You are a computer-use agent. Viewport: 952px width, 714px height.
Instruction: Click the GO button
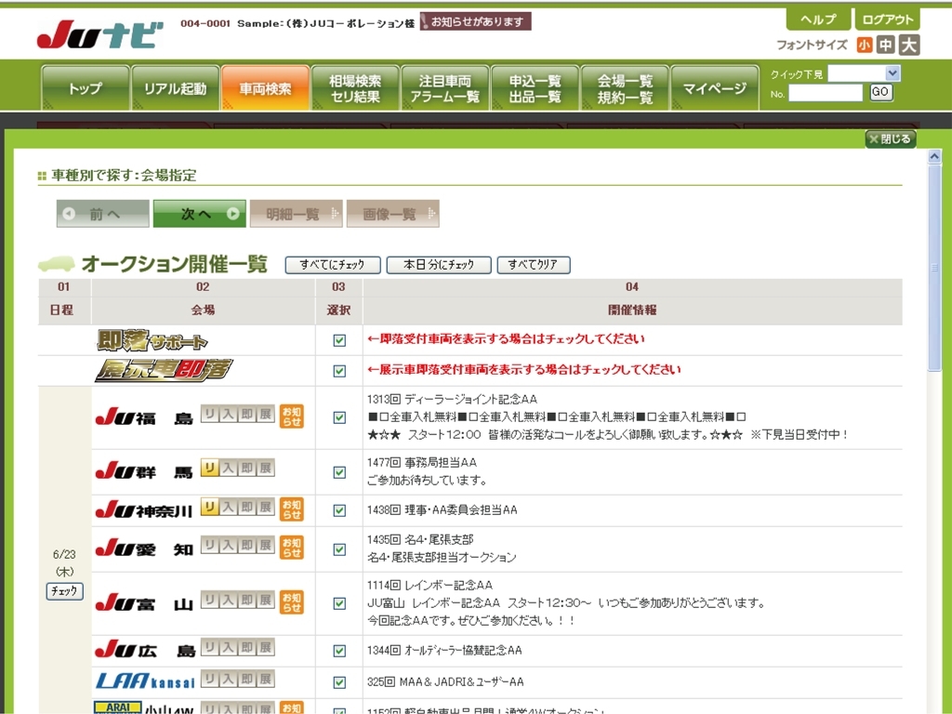pyautogui.click(x=880, y=92)
